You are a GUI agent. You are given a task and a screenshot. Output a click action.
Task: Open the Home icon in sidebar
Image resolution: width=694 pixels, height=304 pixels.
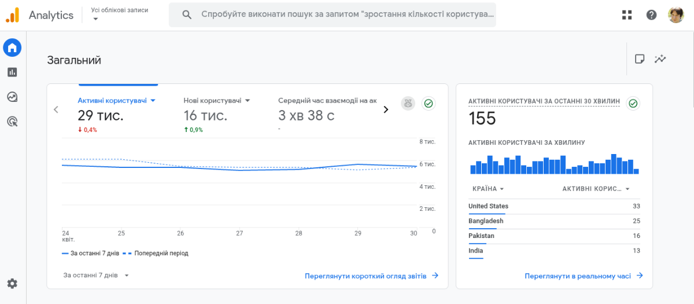tap(12, 47)
